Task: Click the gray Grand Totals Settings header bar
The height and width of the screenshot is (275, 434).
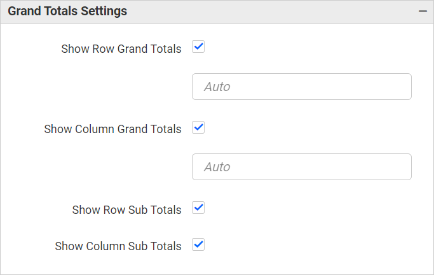Action: [254, 11]
